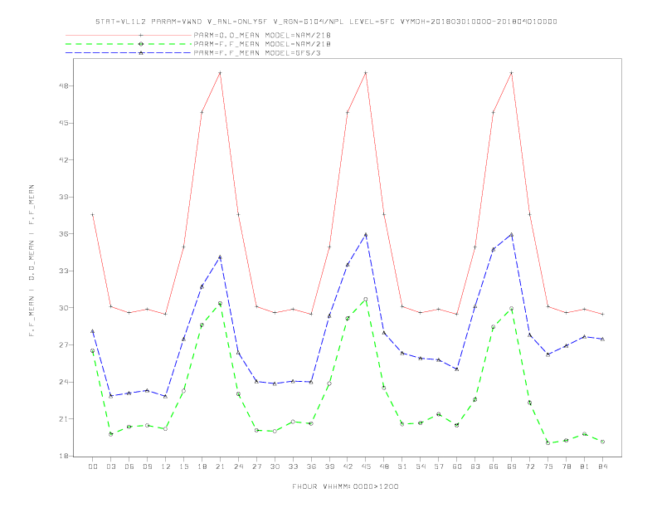Click the chart title beginning STAT=VL1L2 PARAM=VWND
The height and width of the screenshot is (508, 657).
[x=326, y=22]
